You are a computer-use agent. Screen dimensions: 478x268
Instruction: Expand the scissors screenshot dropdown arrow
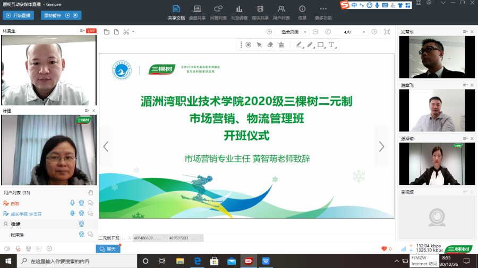[x=133, y=32]
